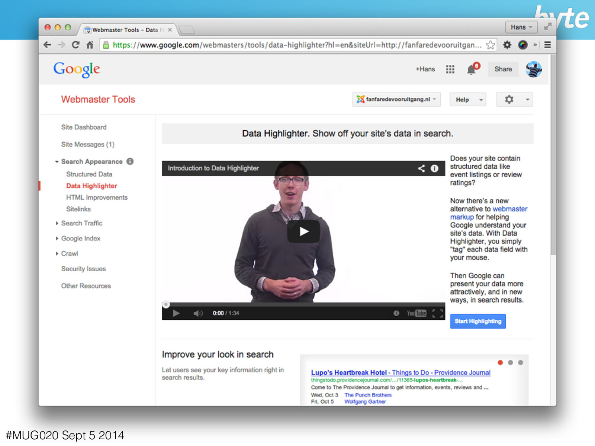Go to Structured Data
The width and height of the screenshot is (595, 446).
pyautogui.click(x=89, y=174)
